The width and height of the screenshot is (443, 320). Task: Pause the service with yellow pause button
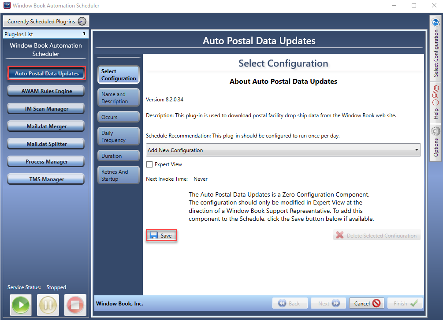point(48,305)
